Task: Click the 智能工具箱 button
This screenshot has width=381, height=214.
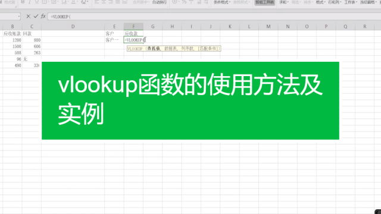Action: point(264,2)
